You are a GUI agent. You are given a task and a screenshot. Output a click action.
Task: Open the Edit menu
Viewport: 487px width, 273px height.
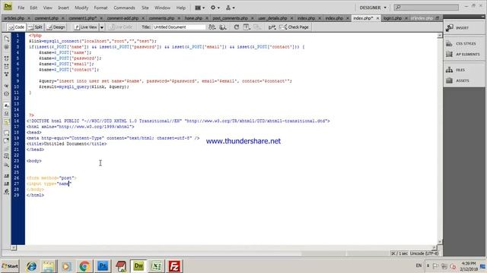[33, 8]
